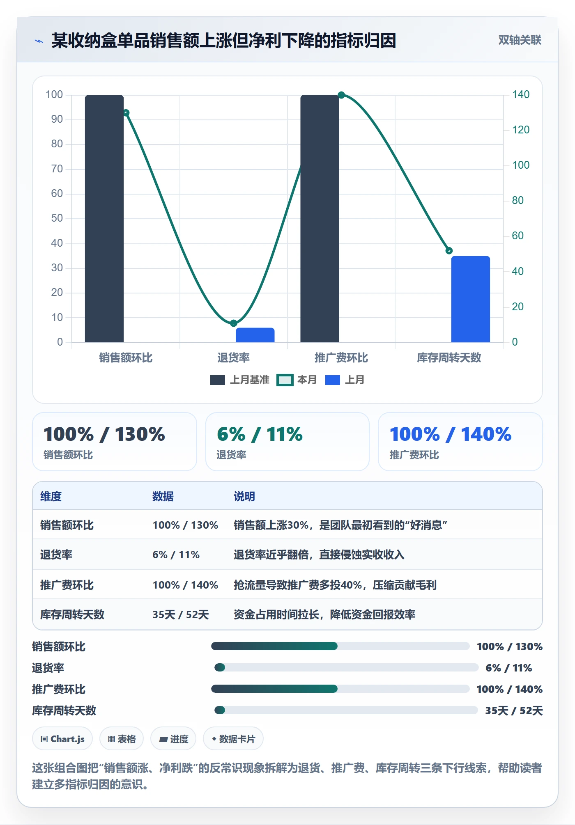575x825 pixels.
Task: Click the line point at 退货率 low
Action: pos(233,323)
